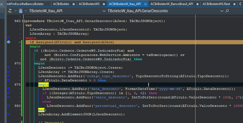243x123 pixels.
Task: Click line number 970 in gutter
Action: point(17,63)
